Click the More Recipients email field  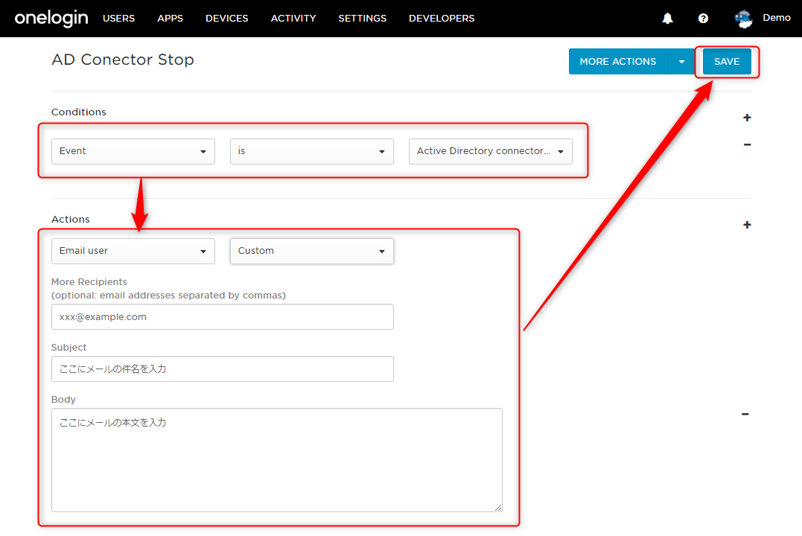point(223,317)
